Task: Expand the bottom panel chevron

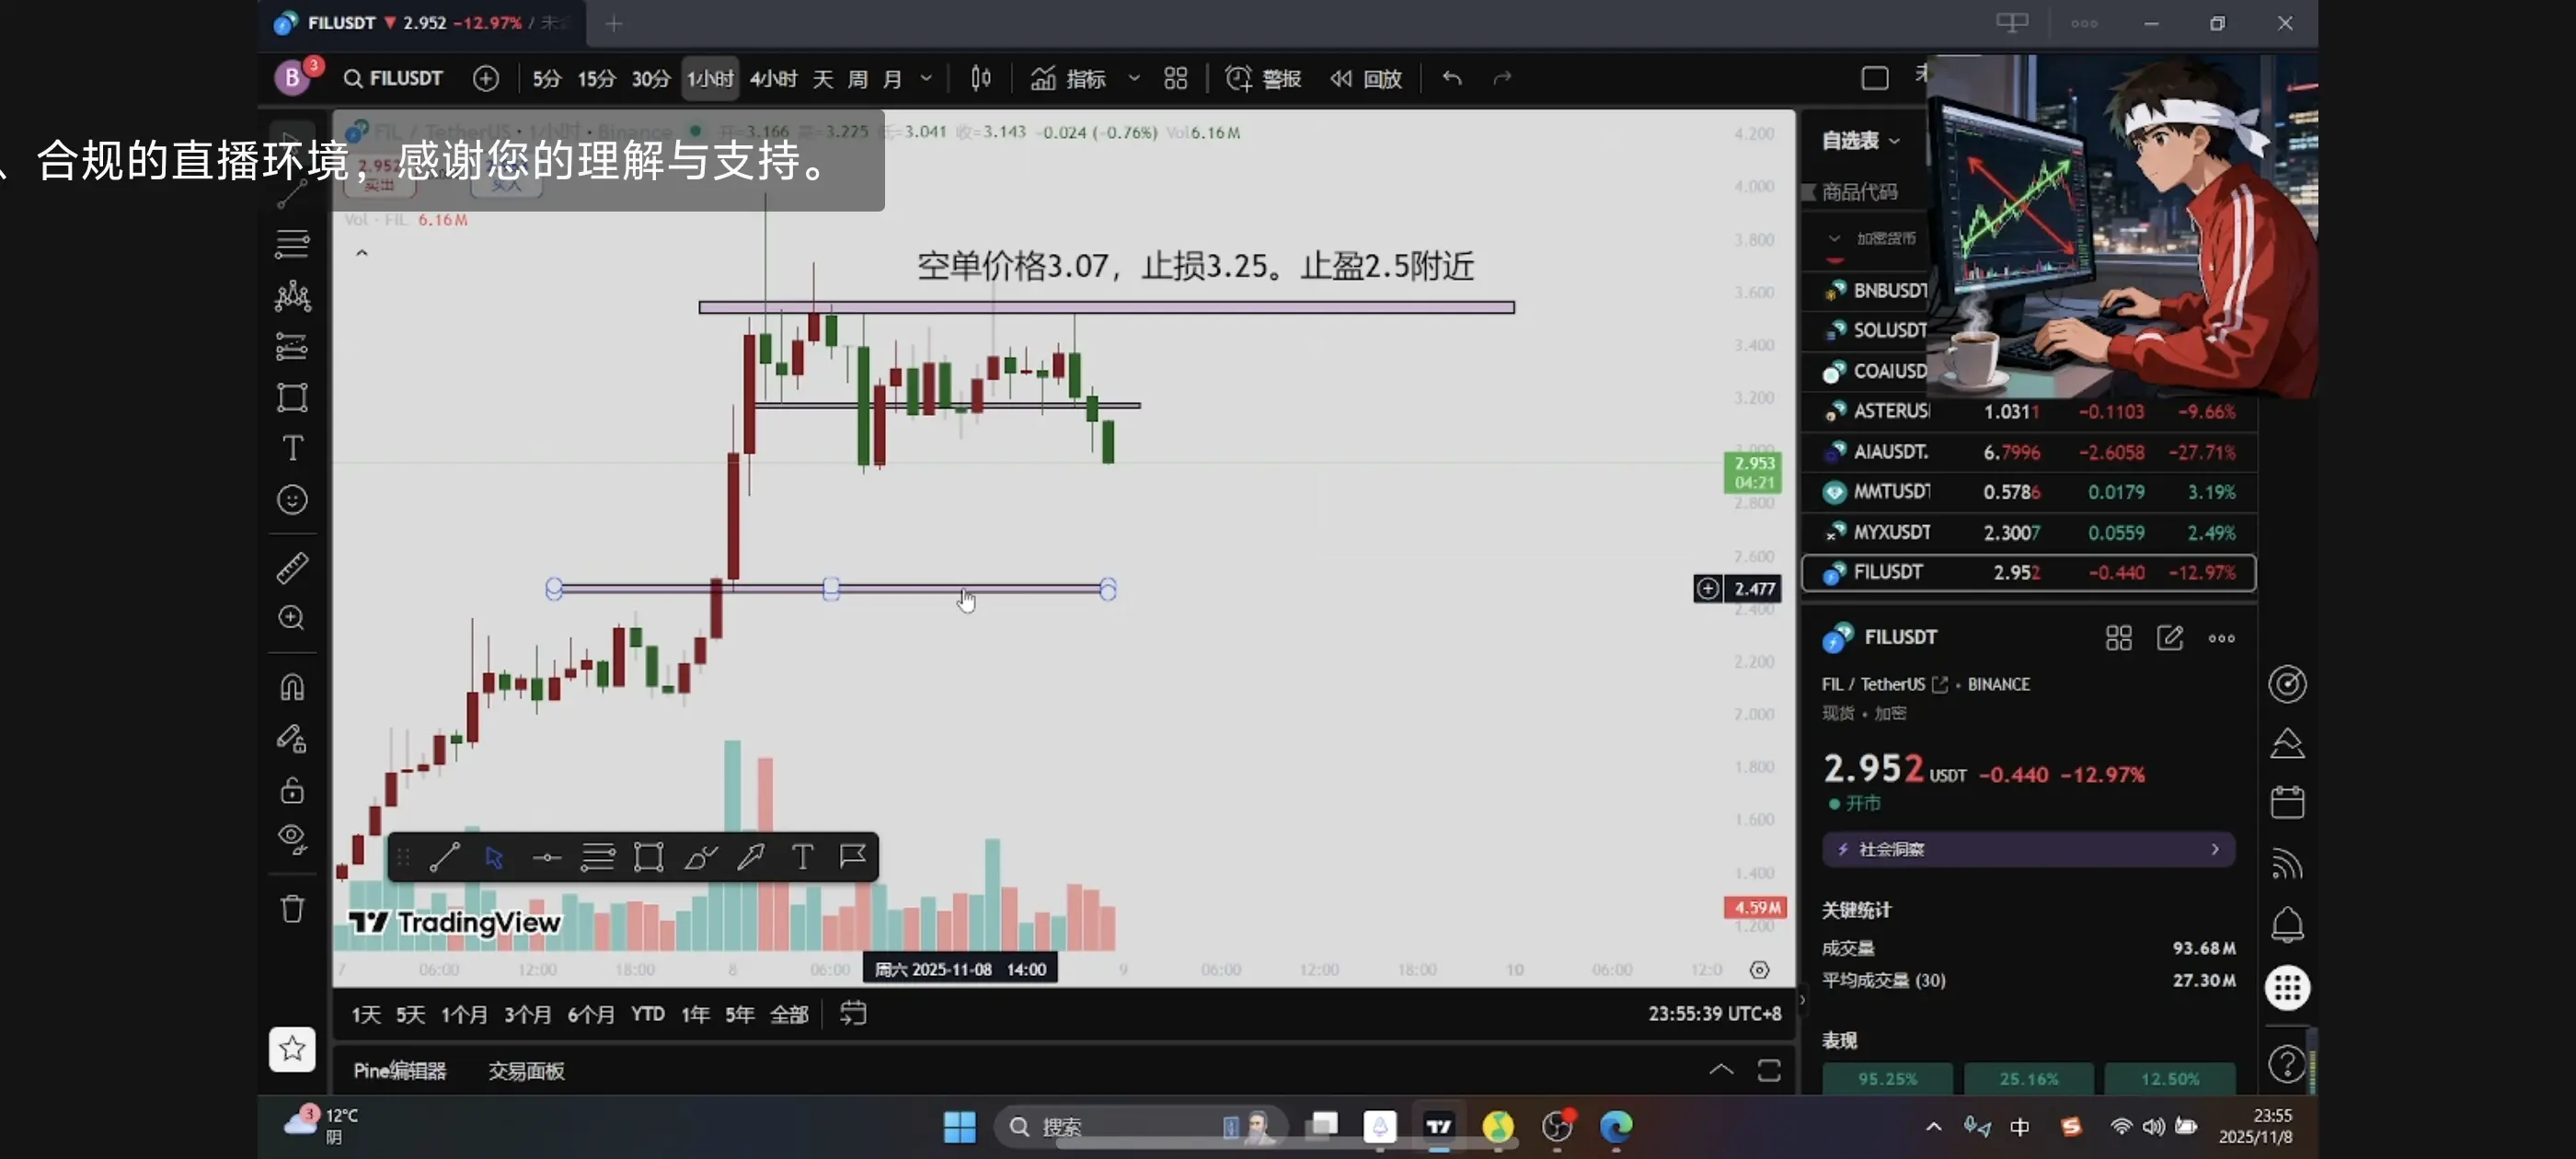Action: click(x=1720, y=1069)
